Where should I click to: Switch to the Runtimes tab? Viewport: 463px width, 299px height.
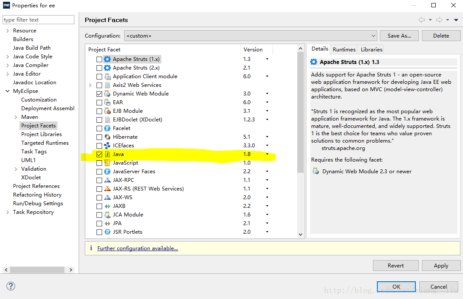point(344,50)
